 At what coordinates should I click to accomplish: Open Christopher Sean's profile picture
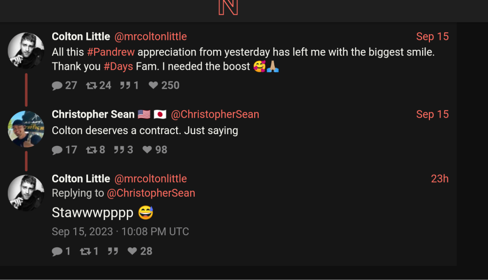[26, 129]
